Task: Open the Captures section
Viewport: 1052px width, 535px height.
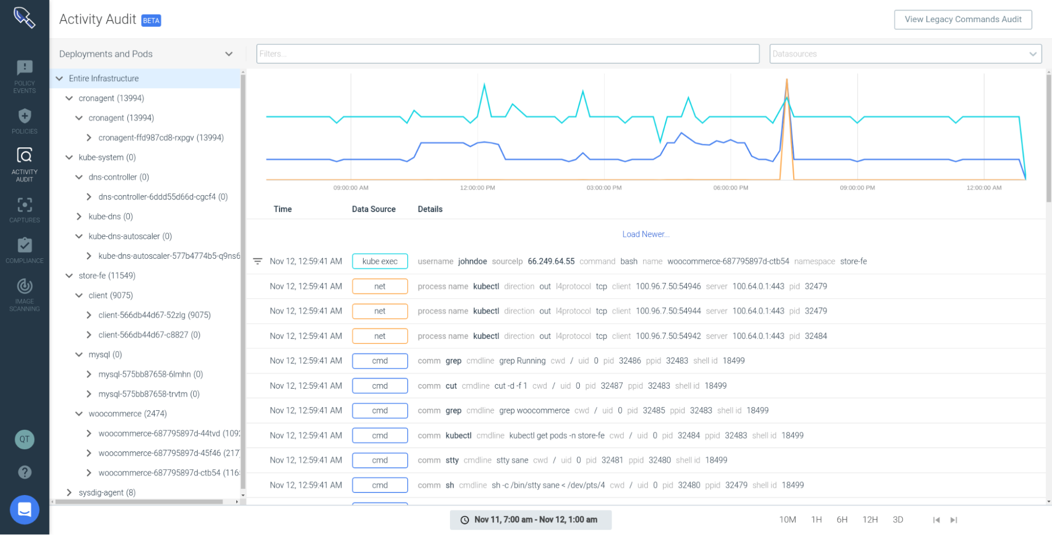Action: click(x=24, y=209)
